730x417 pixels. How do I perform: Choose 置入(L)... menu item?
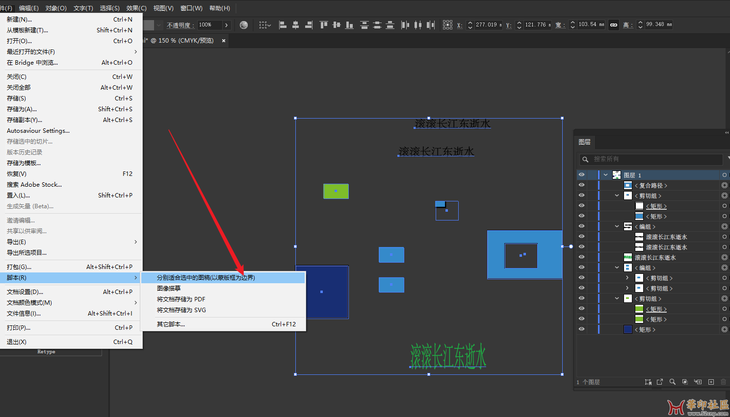[x=71, y=196]
